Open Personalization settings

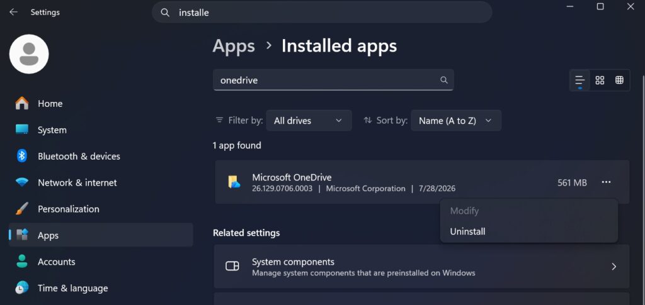101,209
